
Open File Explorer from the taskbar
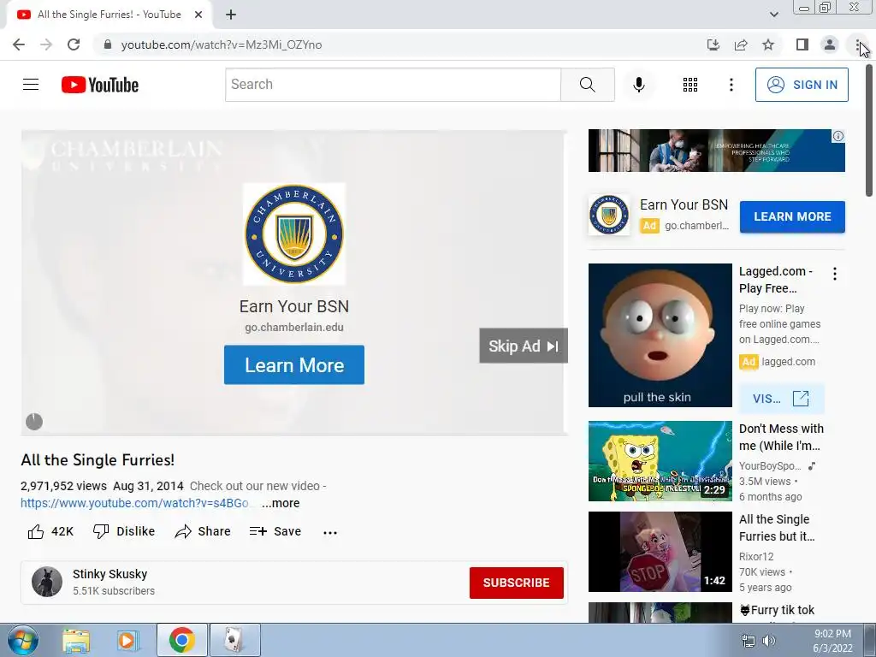pyautogui.click(x=76, y=640)
